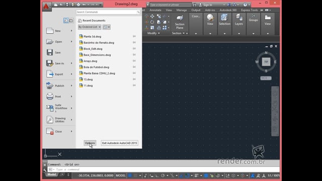Click the quick access Plot printer icon

(78, 5)
